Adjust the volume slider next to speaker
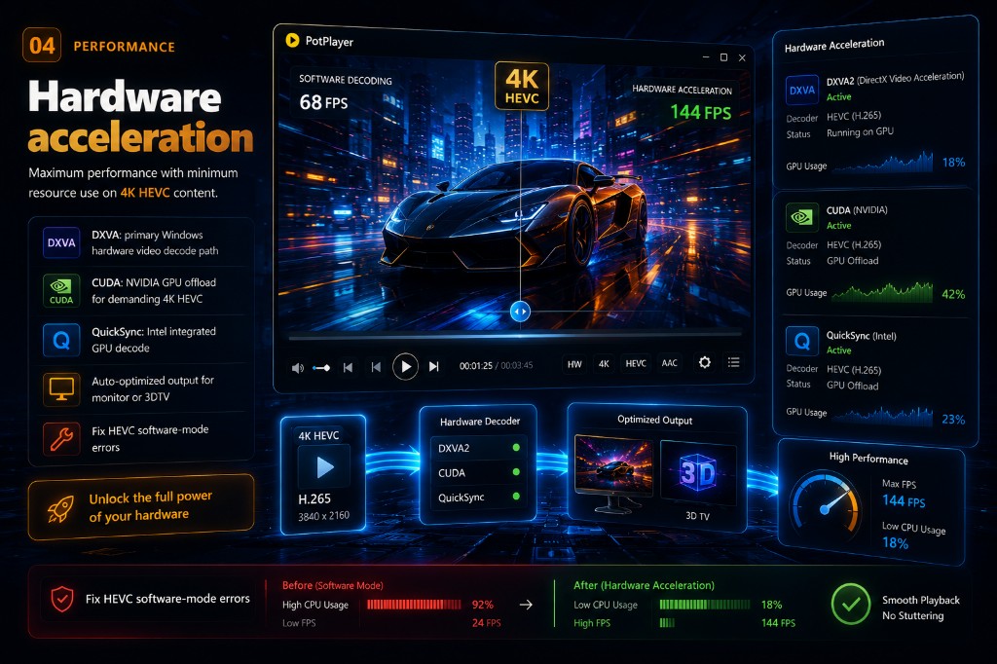 coord(321,368)
